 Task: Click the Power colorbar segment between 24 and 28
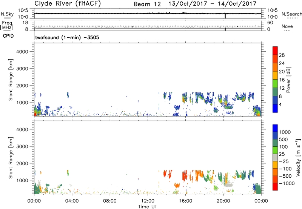pos(275,59)
